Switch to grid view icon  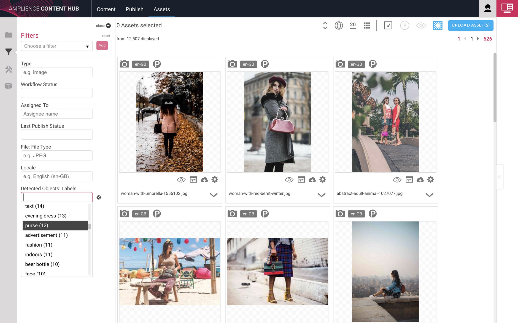click(x=367, y=26)
